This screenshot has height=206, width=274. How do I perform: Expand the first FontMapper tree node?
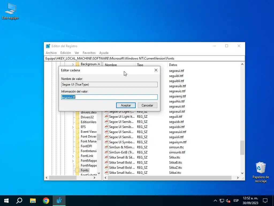click(x=73, y=161)
